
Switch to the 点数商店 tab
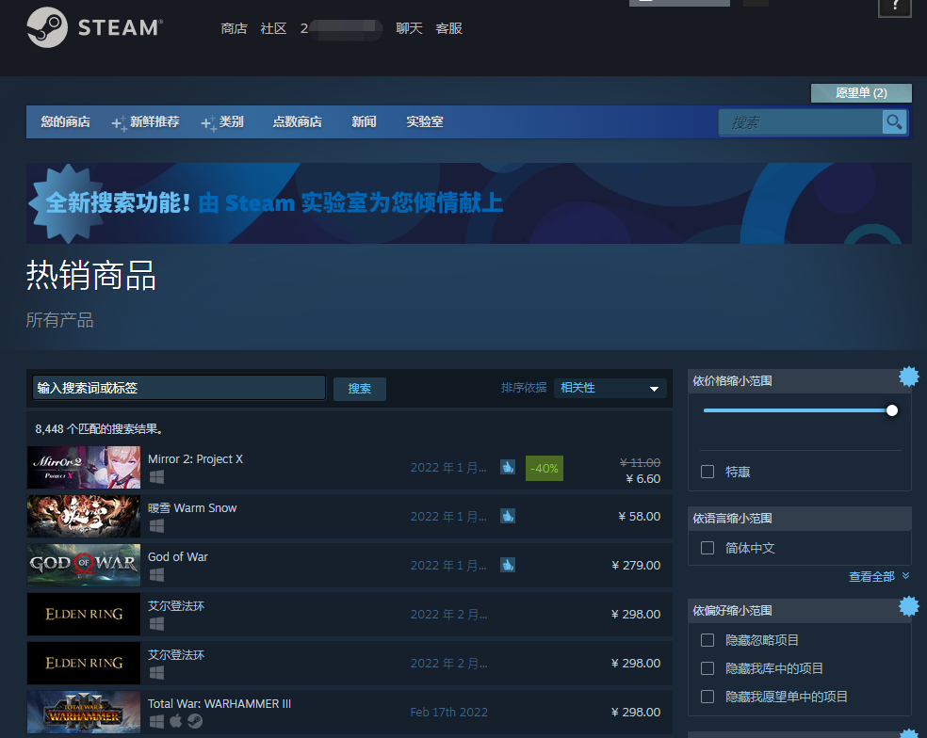pos(297,121)
